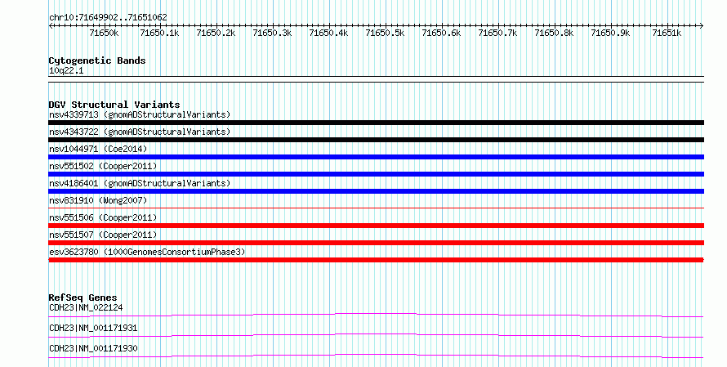This screenshot has width=727, height=367.
Task: Click the 71650.6k ruler tick label
Action: point(441,33)
